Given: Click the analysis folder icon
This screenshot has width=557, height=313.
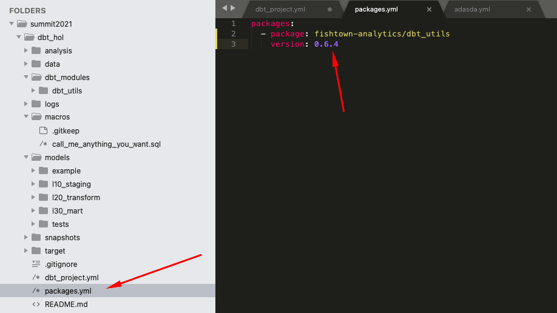Looking at the screenshot, I should point(36,50).
